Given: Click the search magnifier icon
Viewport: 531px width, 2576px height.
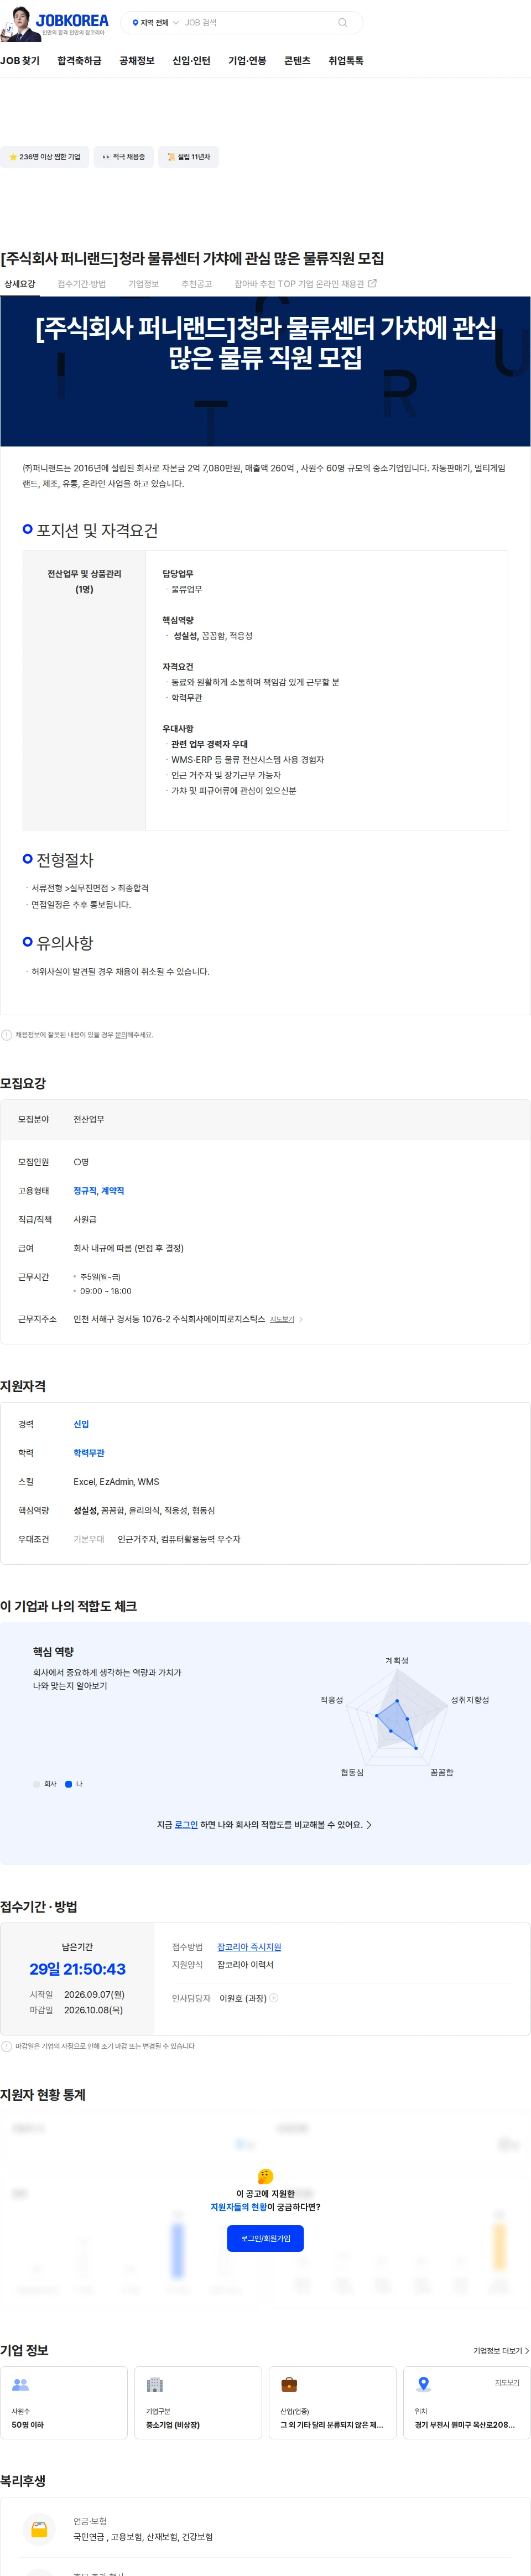Looking at the screenshot, I should [343, 22].
